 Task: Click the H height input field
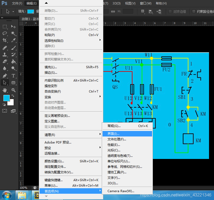[x=128, y=12]
